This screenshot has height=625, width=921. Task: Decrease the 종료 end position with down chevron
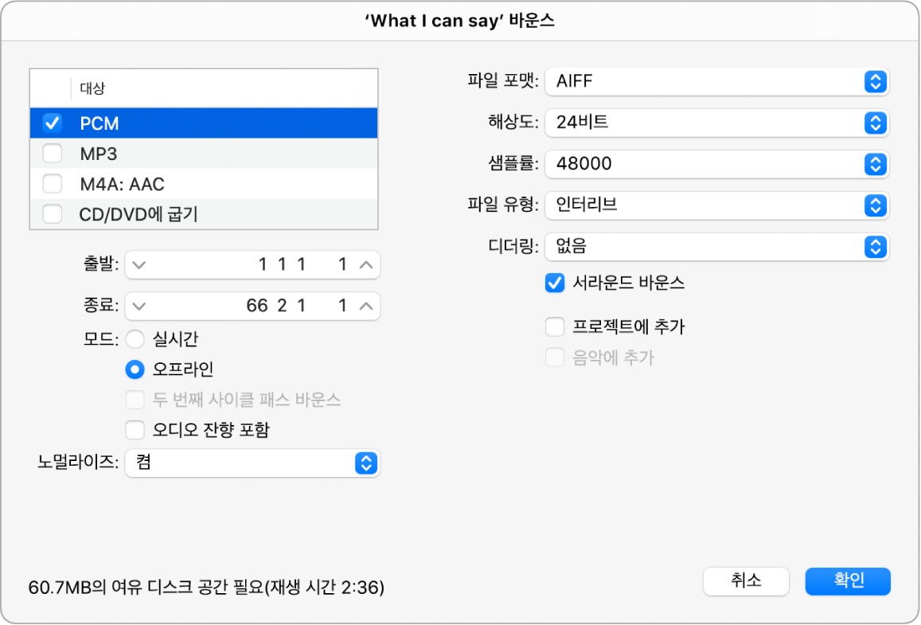tap(139, 306)
